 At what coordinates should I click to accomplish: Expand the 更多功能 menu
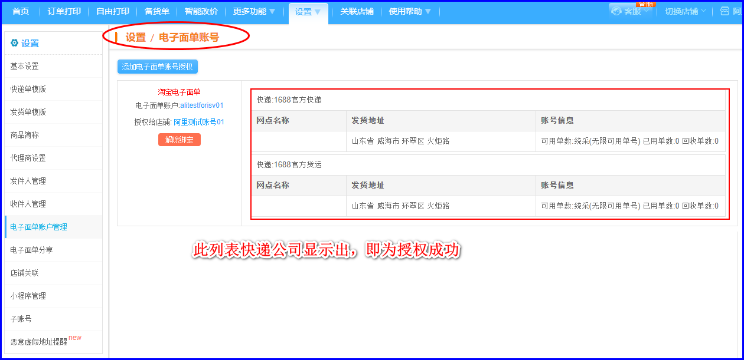(254, 11)
